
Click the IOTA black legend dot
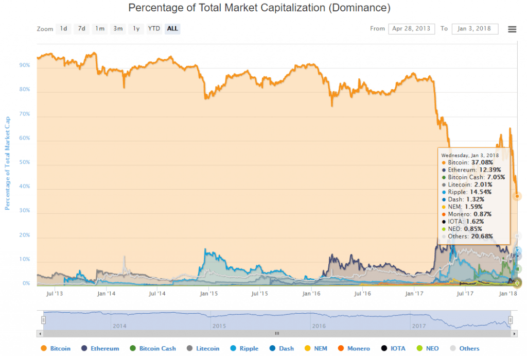385,349
